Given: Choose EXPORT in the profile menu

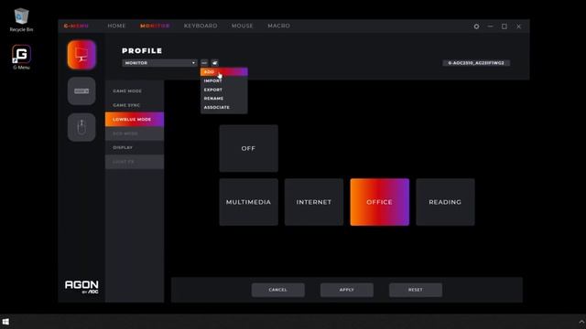Looking at the screenshot, I should (x=223, y=90).
